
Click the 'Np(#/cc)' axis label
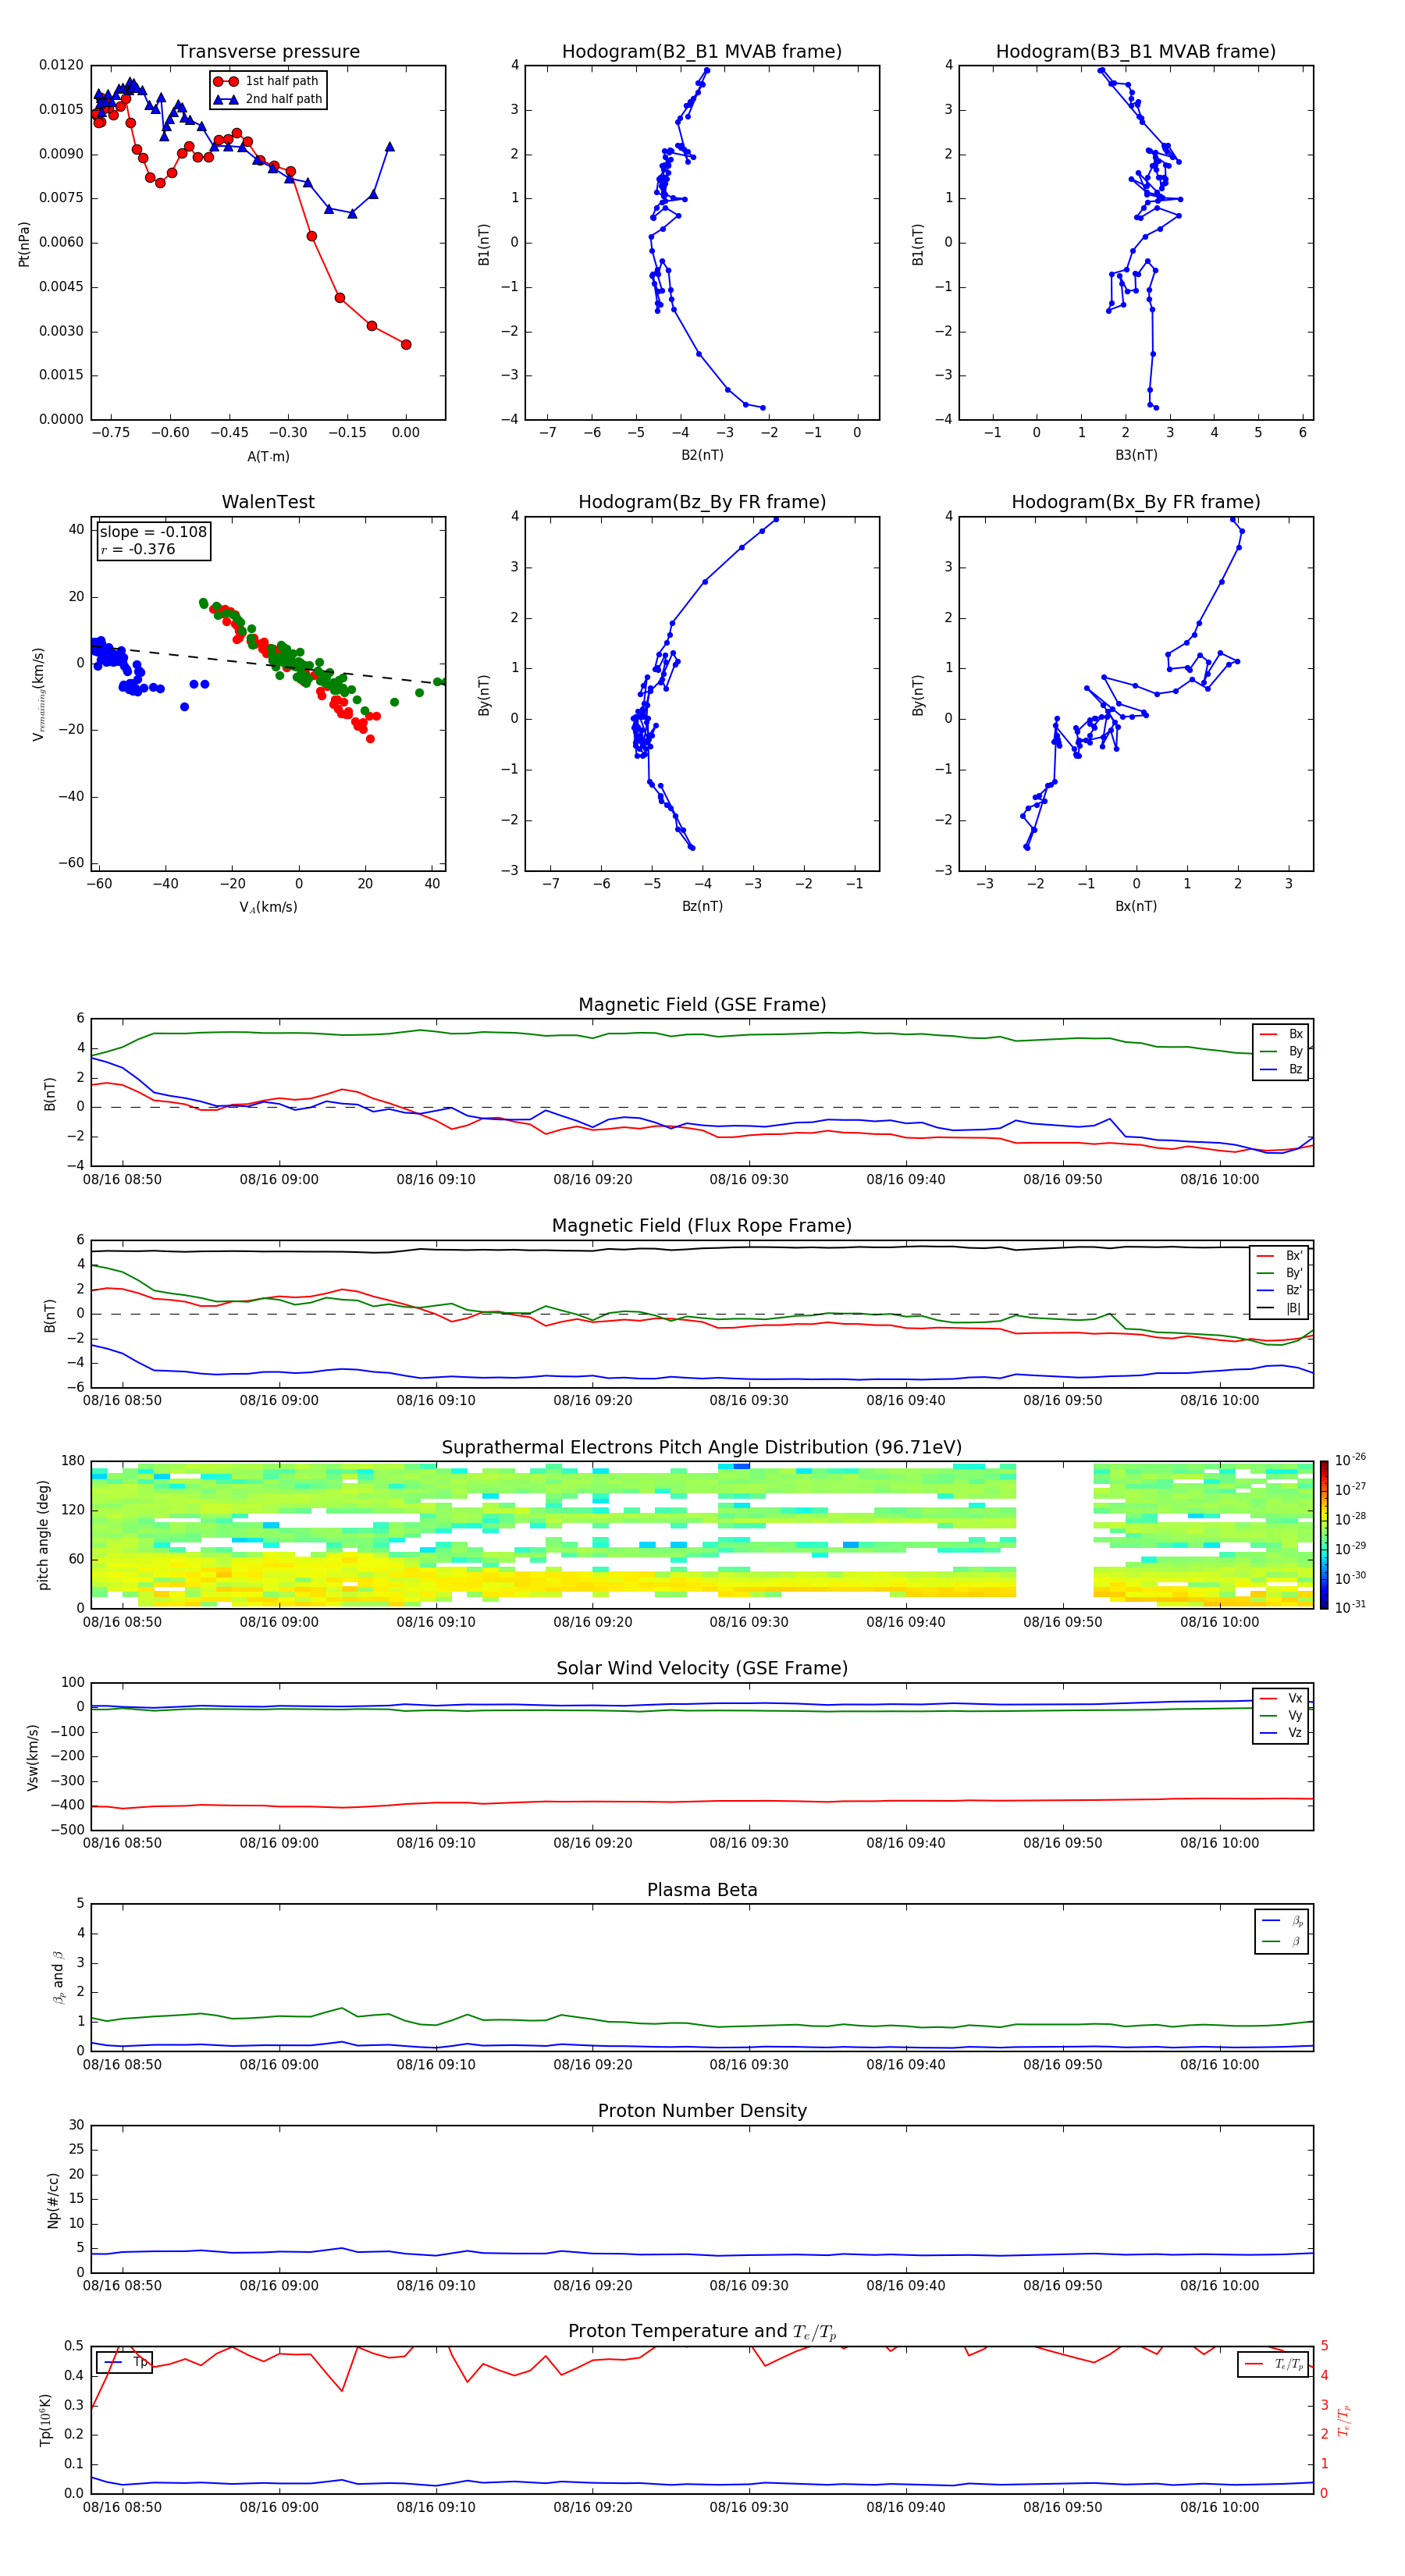click(54, 2200)
